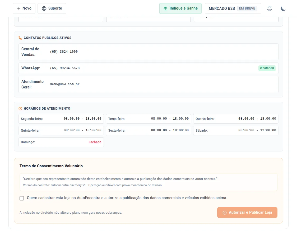Select email demo@unw.com.br
Screen dimensions: 297x233
point(65,84)
